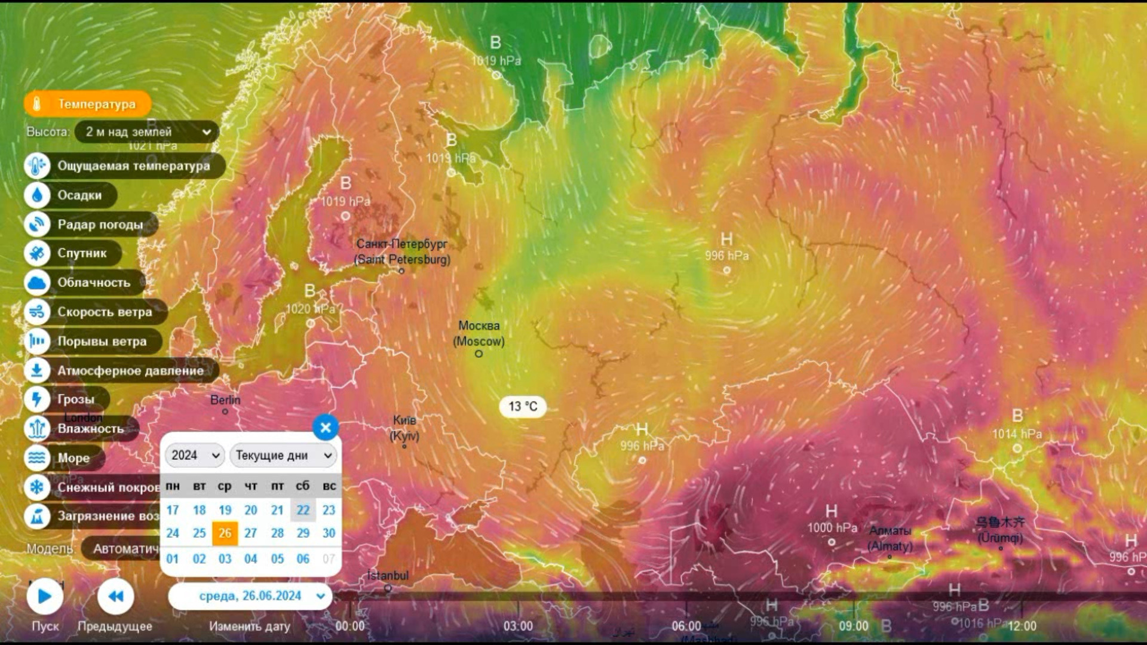The width and height of the screenshot is (1147, 645).
Task: Open Atmospheric pressure (Атмосферное давление) icon
Action: [x=37, y=370]
